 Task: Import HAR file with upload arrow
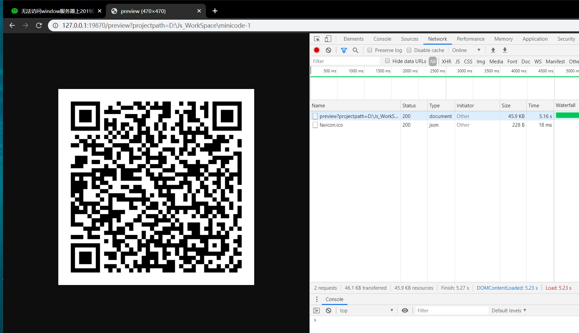(493, 50)
